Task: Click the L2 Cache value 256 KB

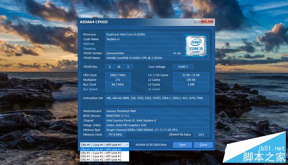Action: [x=191, y=80]
